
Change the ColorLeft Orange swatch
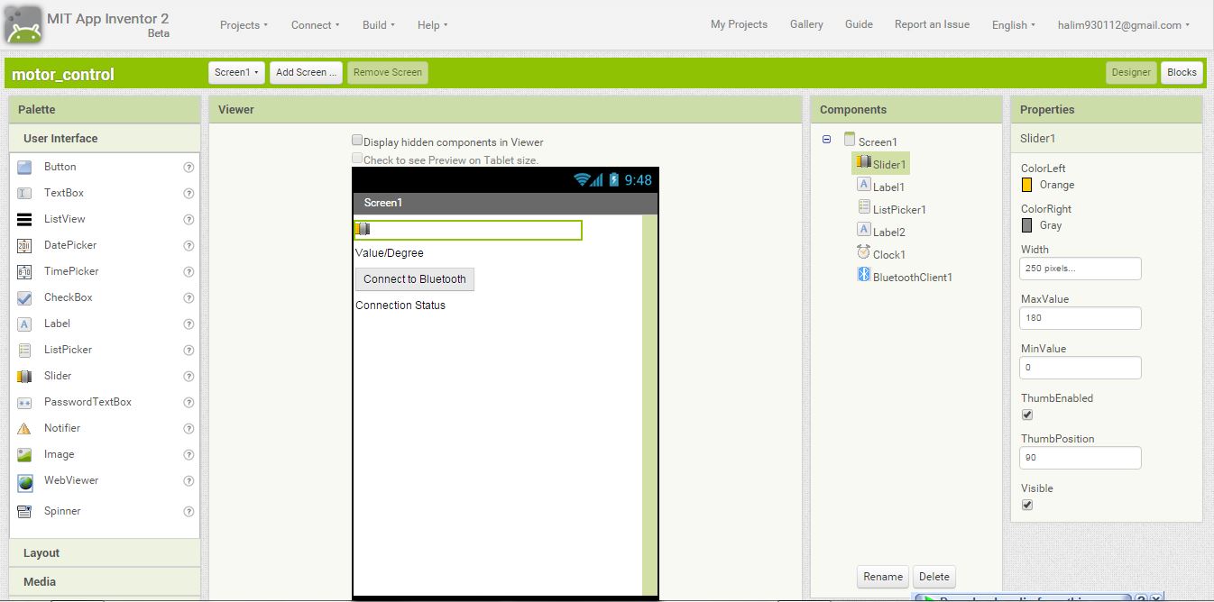click(1026, 185)
